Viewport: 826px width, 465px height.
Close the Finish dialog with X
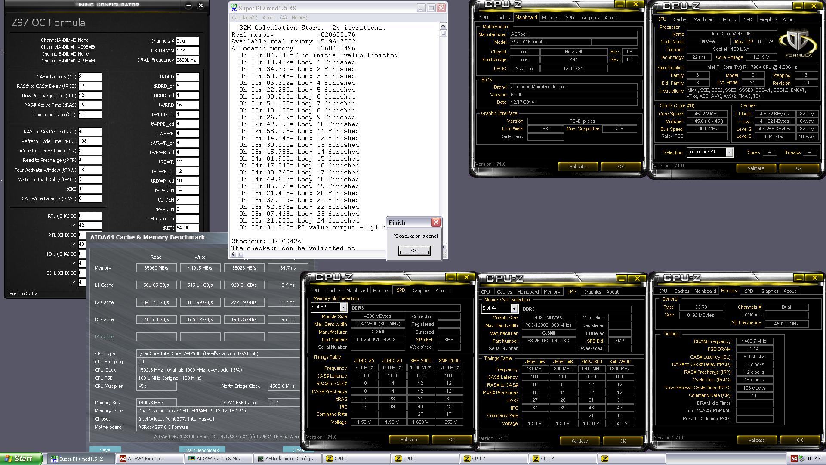pos(436,223)
